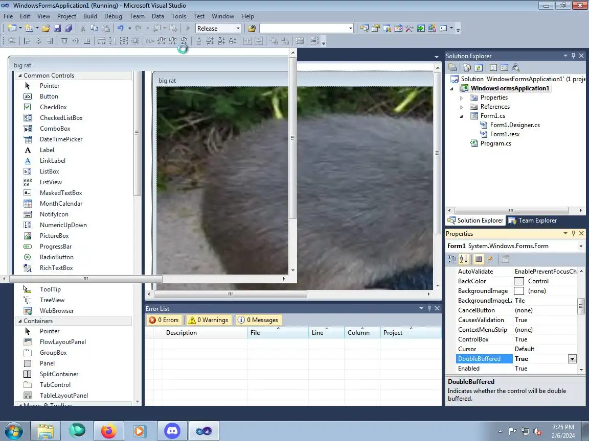589x441 pixels.
Task: Open Solution Explorer from the toolbar icon
Action: click(364, 28)
